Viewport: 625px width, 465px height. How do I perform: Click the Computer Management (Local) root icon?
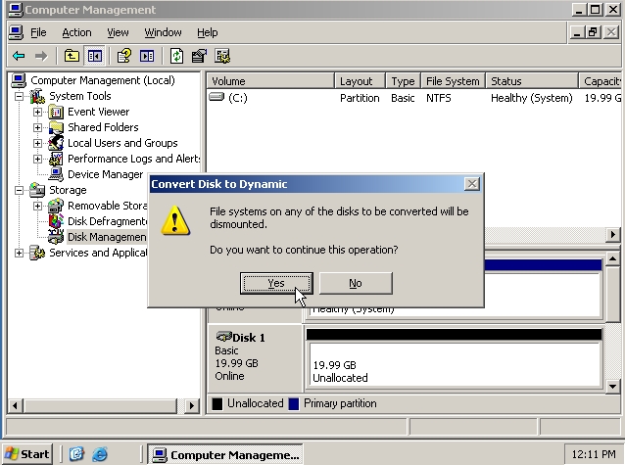click(19, 80)
